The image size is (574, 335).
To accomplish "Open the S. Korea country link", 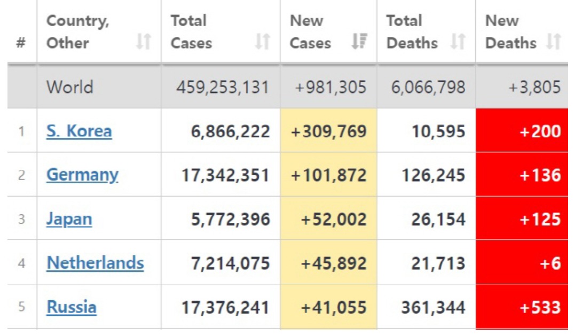I will coord(79,131).
